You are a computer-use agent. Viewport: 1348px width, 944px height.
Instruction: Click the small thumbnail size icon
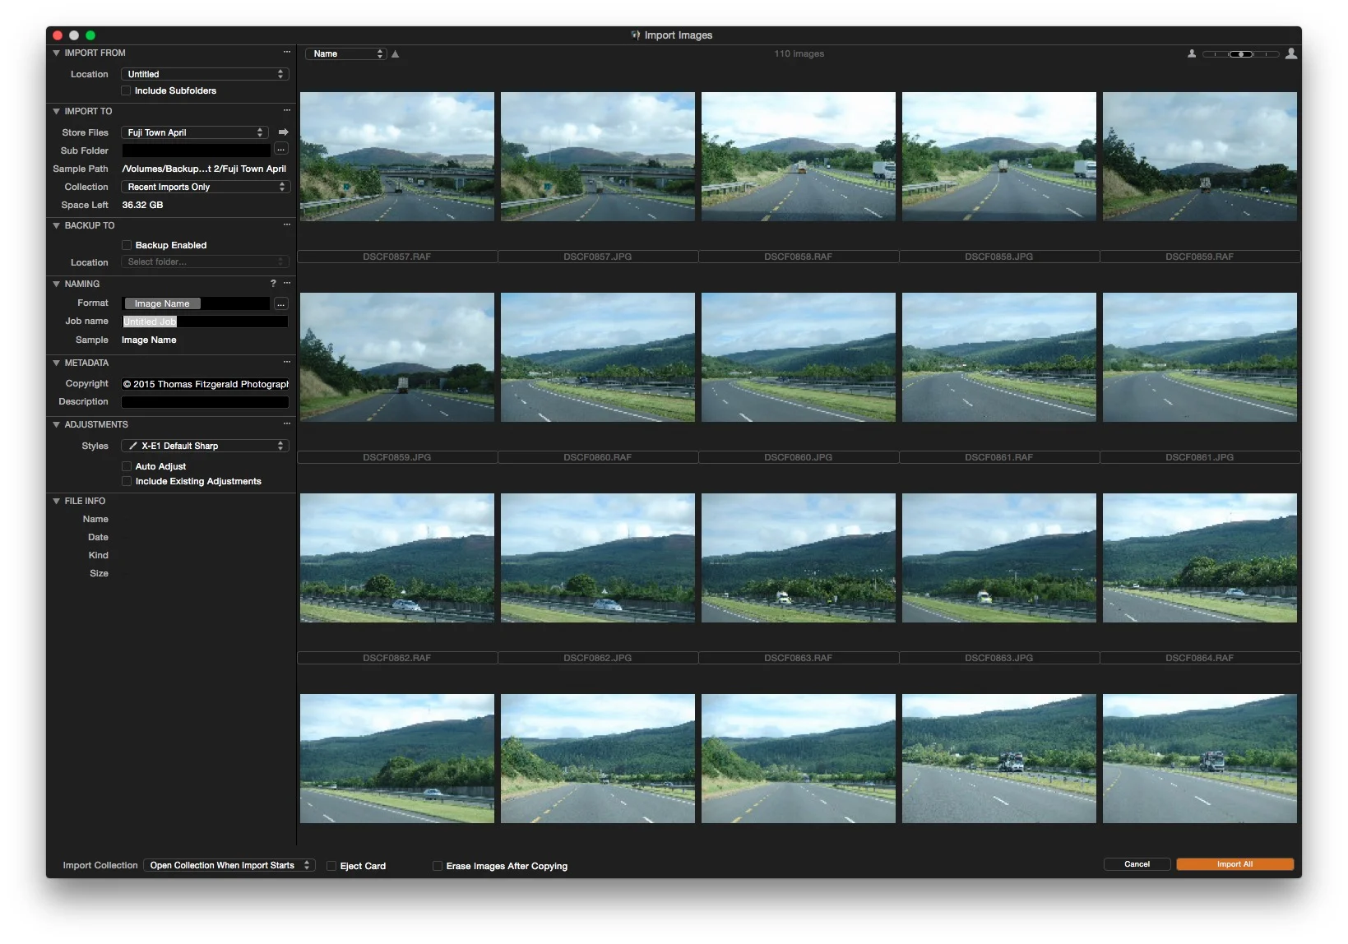coord(1192,54)
